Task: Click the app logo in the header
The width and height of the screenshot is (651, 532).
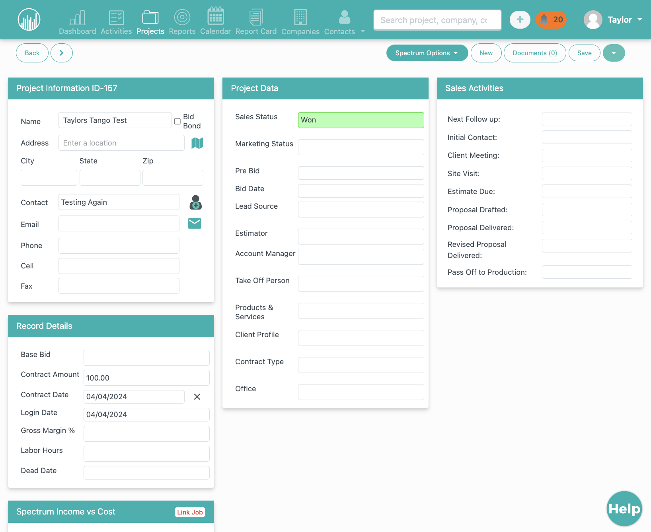Action: (29, 19)
